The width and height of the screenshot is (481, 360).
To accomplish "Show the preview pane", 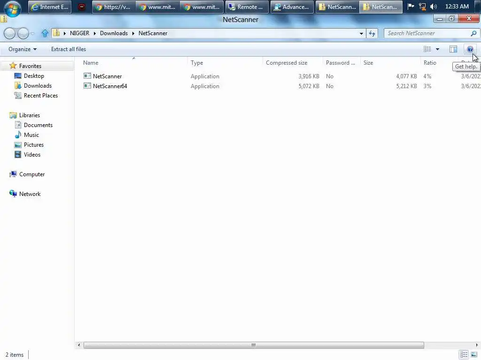I will 453,49.
